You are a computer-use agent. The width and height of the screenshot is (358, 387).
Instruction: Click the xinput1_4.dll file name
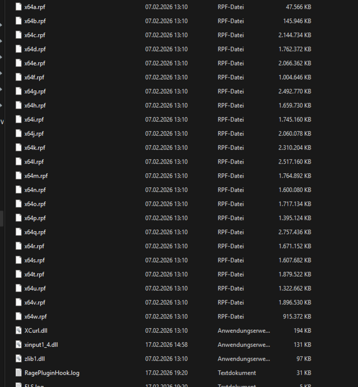[x=41, y=345]
